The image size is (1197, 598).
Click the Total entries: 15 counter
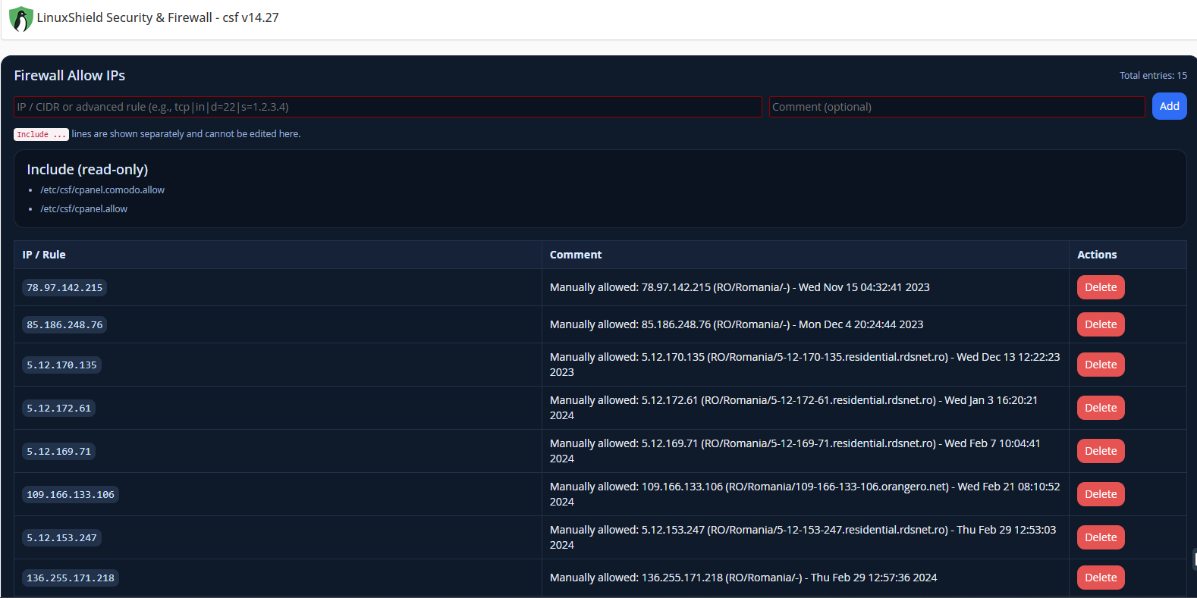(1153, 76)
